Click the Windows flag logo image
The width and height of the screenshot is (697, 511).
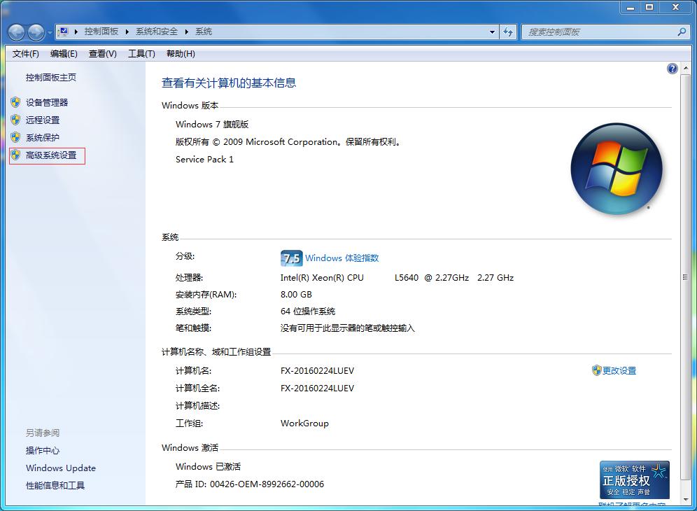point(617,170)
